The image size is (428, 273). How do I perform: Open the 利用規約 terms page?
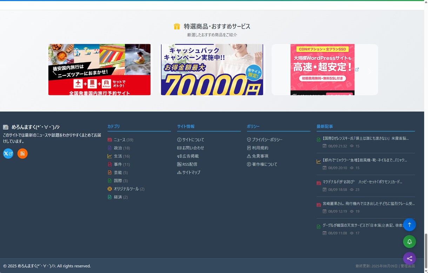coord(258,148)
